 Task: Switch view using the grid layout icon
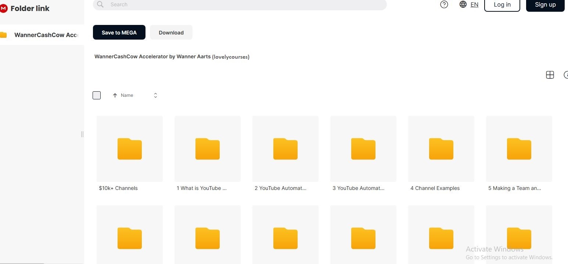[550, 75]
